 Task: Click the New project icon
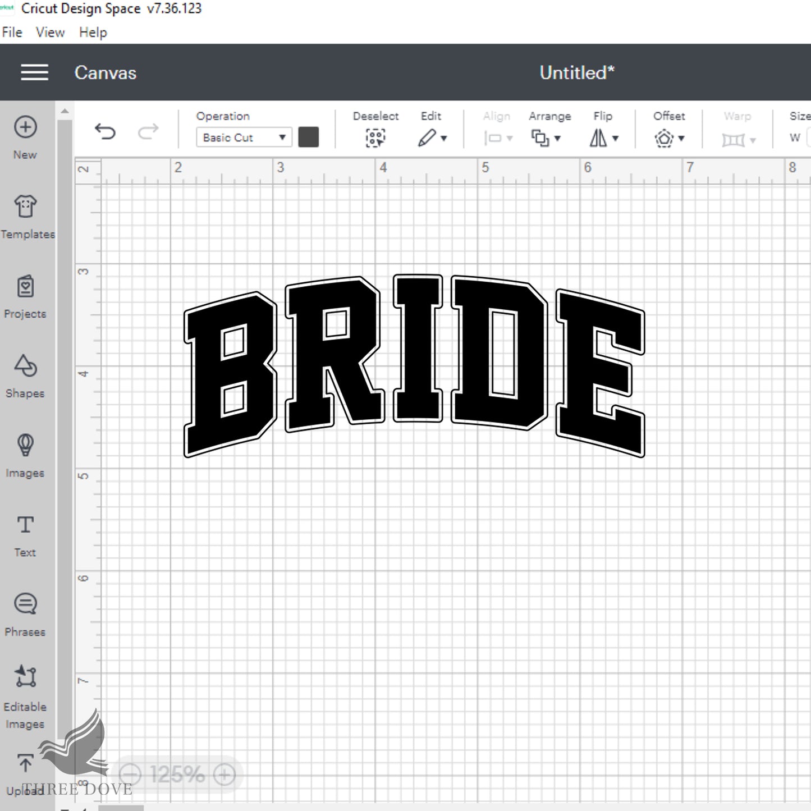pyautogui.click(x=25, y=127)
